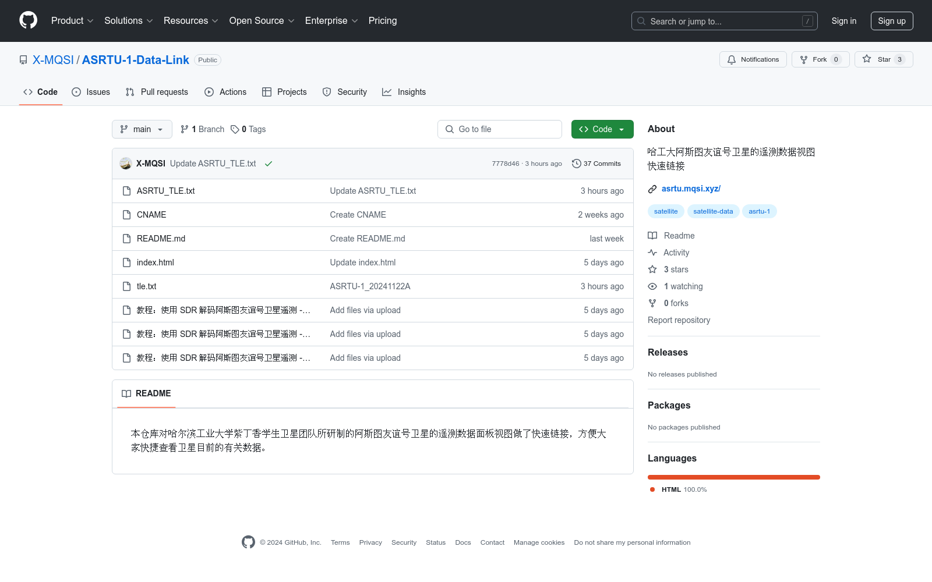The width and height of the screenshot is (932, 582).
Task: Click the X-MQSI commit author avatar
Action: [126, 164]
